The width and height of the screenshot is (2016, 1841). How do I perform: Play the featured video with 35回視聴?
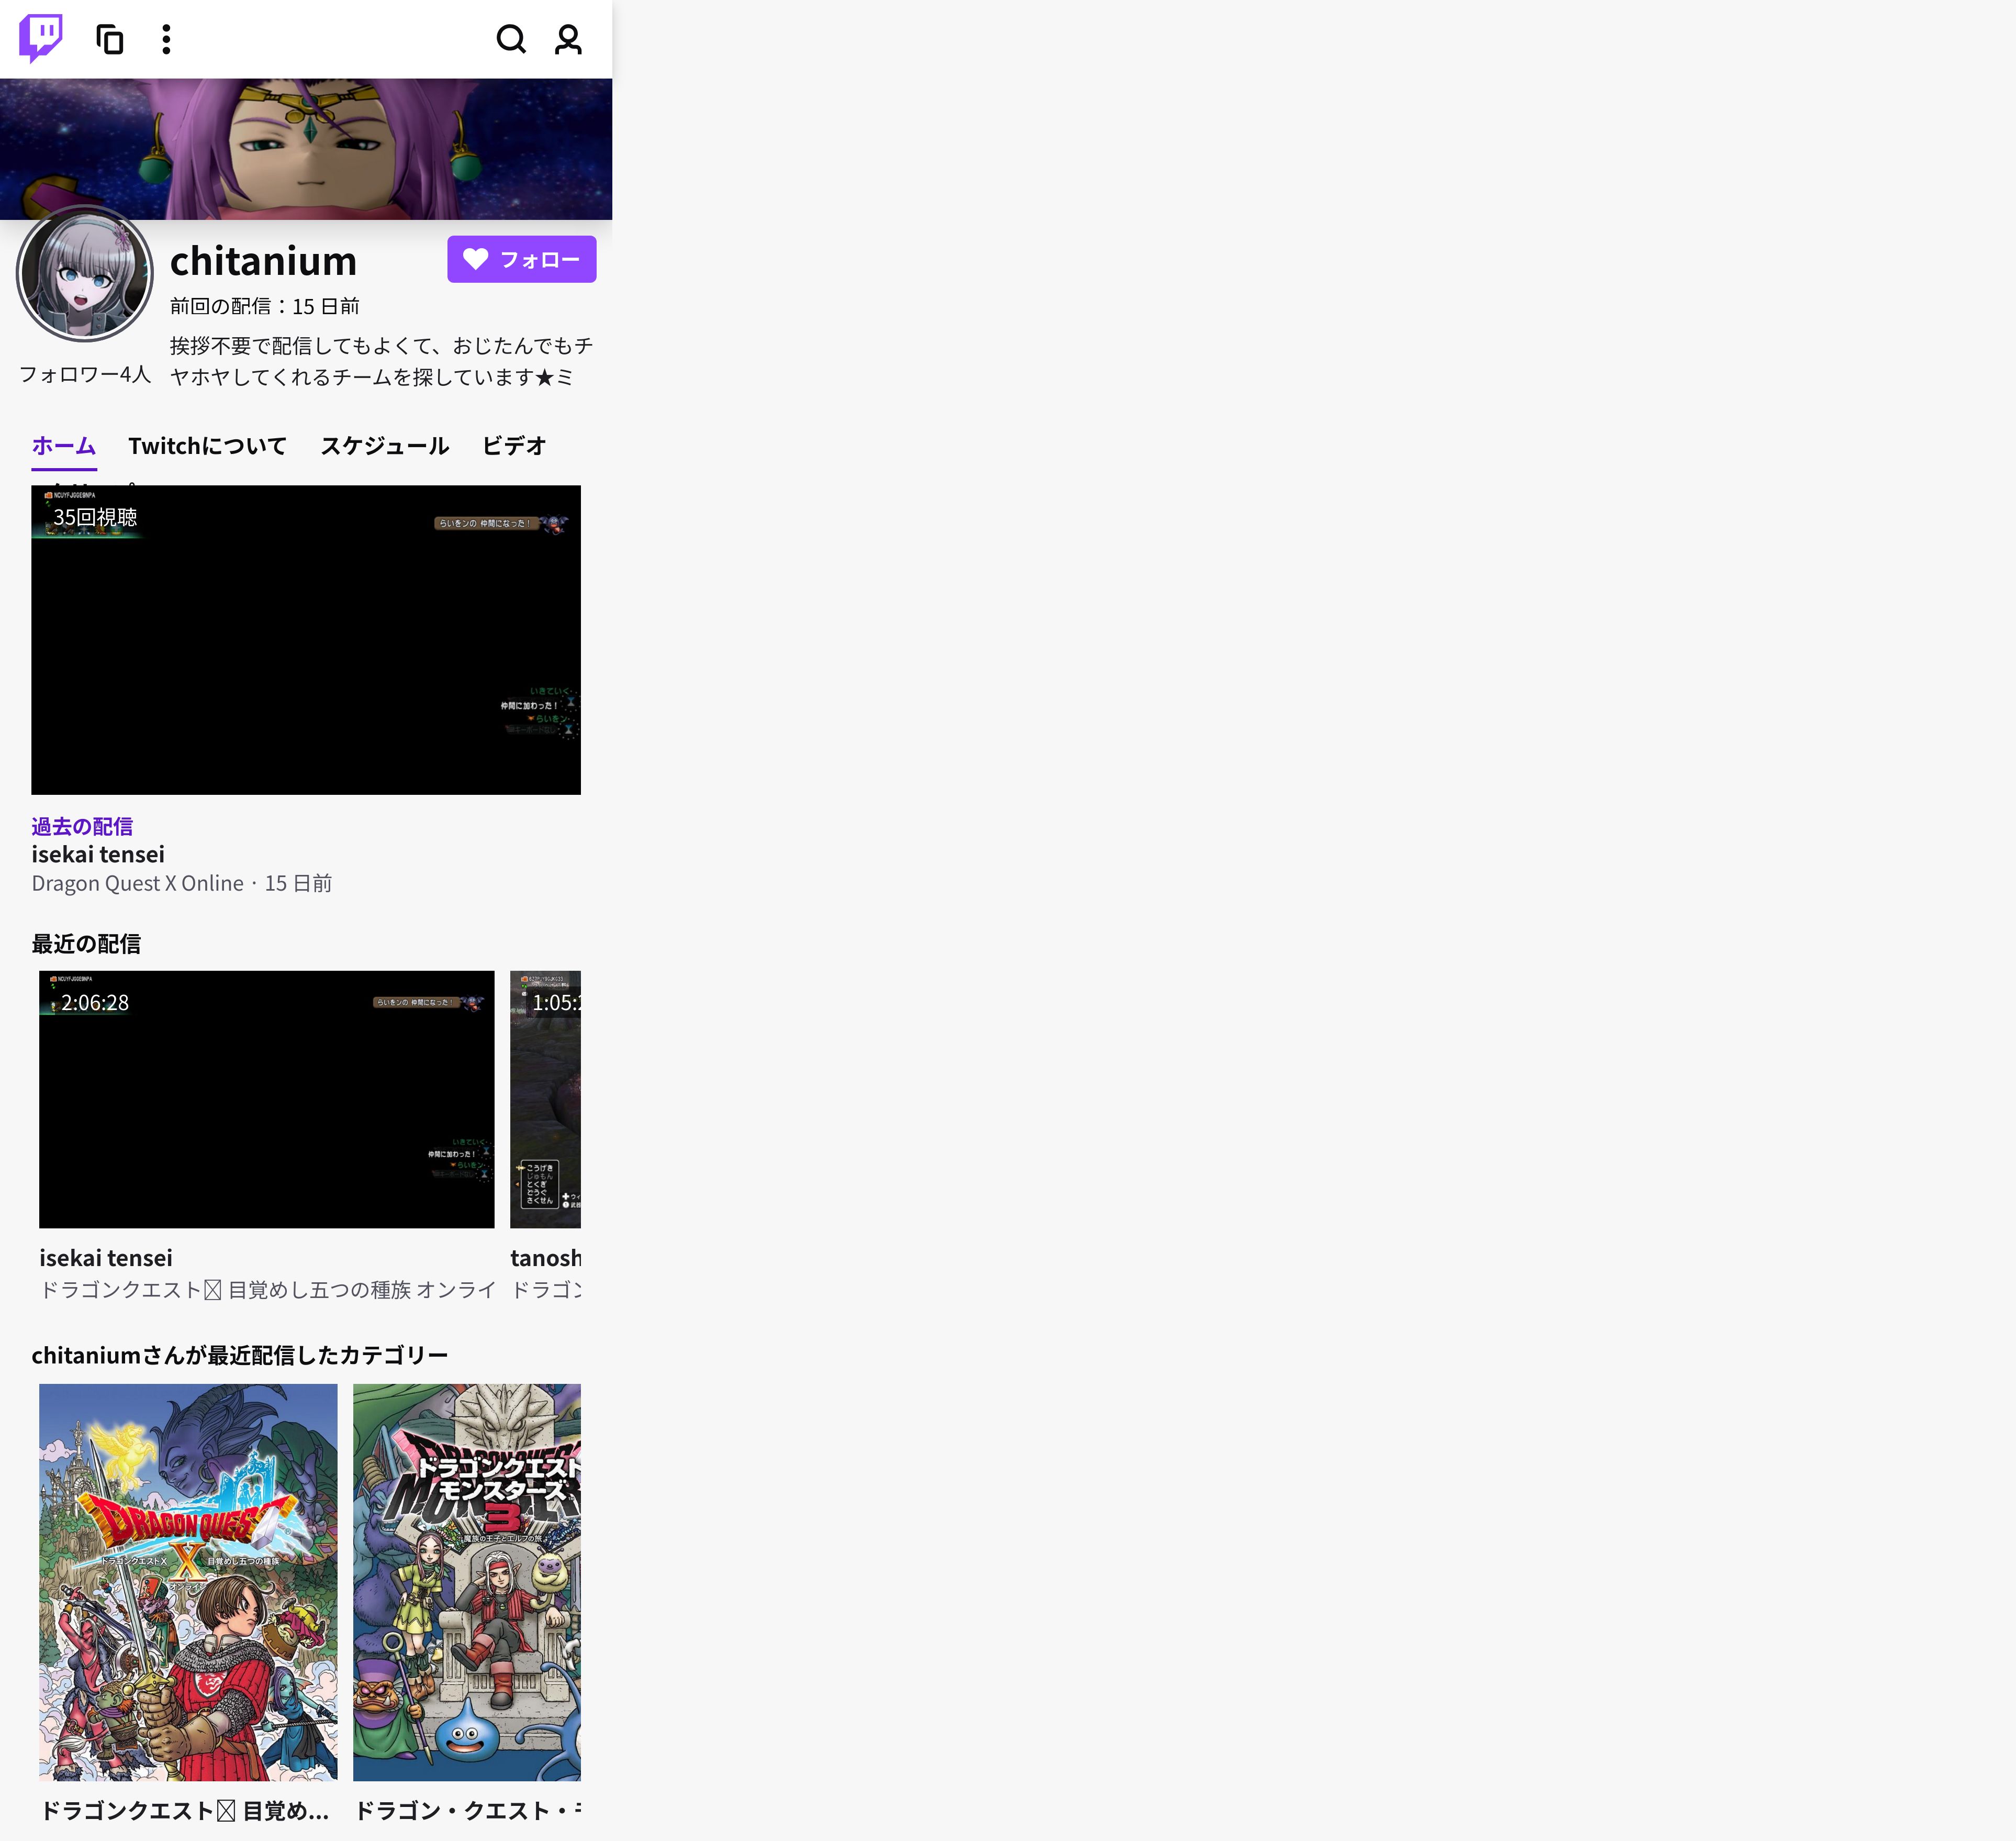point(306,640)
